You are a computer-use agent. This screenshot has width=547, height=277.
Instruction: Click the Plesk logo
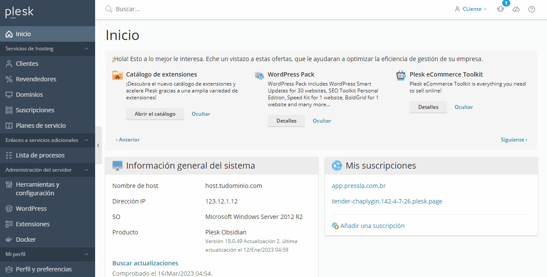tap(19, 12)
